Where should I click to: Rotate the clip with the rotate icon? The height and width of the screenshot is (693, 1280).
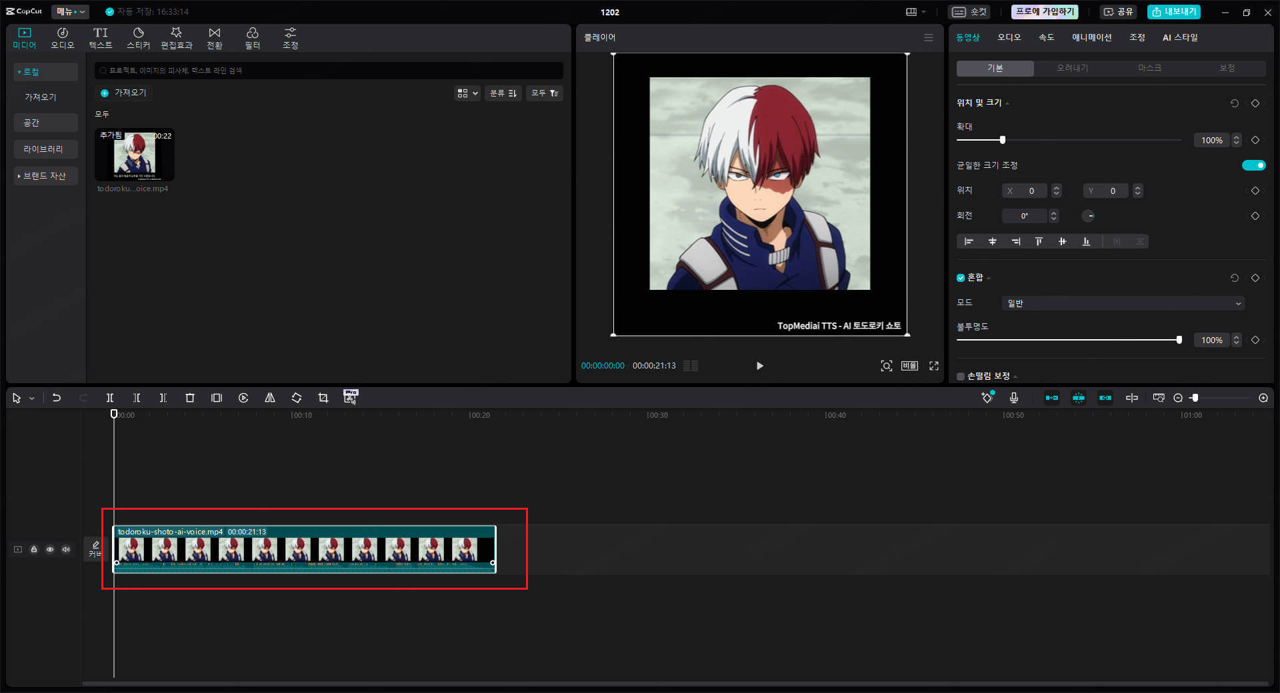coord(297,398)
